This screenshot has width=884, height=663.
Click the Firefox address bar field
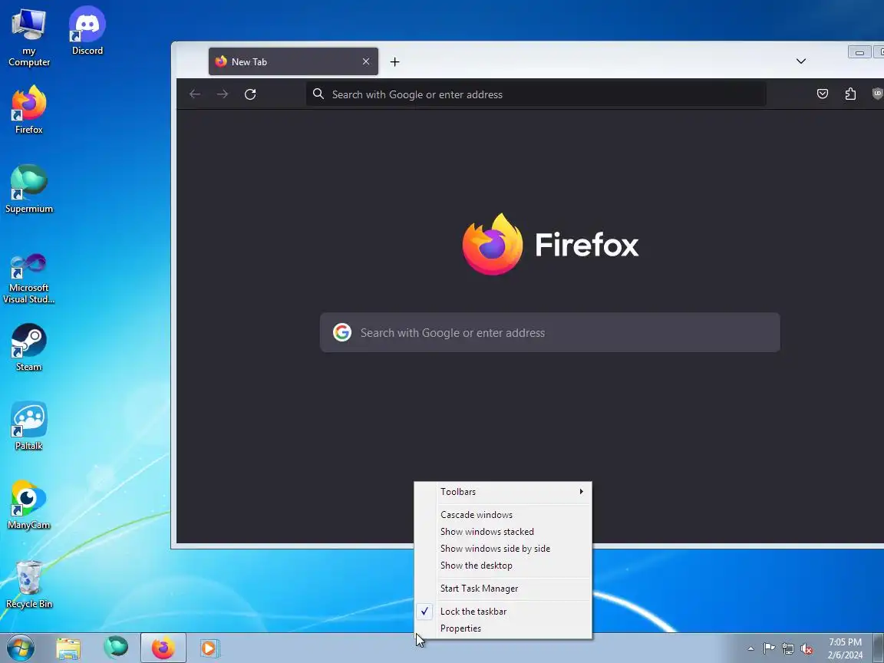[x=536, y=94]
